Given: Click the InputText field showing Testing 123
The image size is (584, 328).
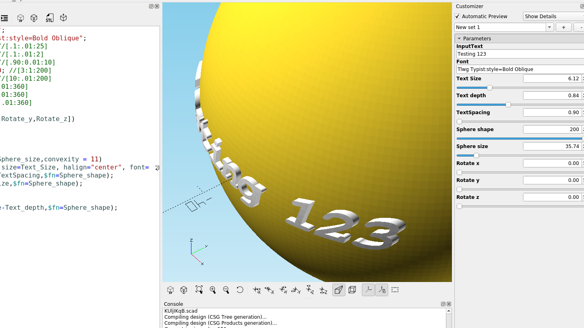Looking at the screenshot, I should 519,54.
